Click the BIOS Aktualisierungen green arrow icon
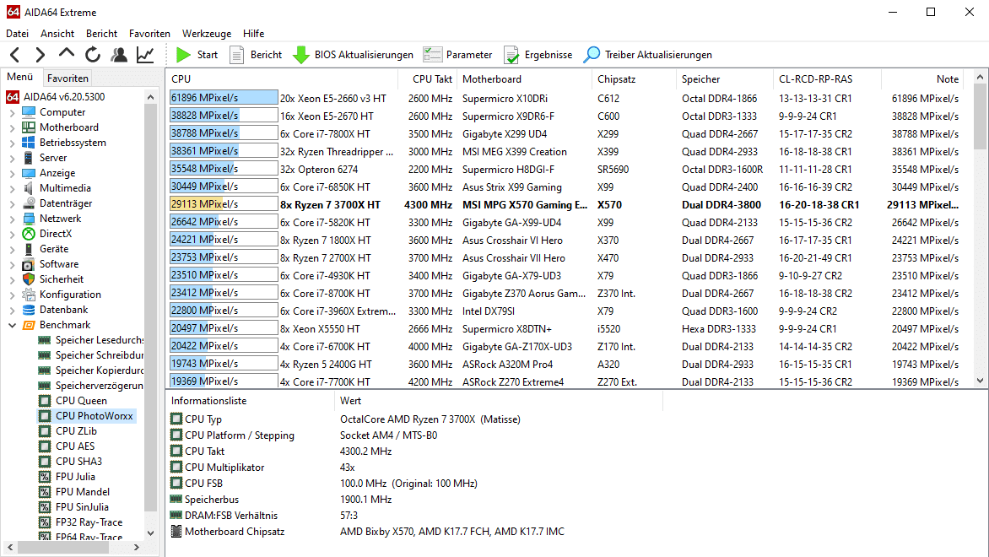This screenshot has height=557, width=989. tap(301, 55)
